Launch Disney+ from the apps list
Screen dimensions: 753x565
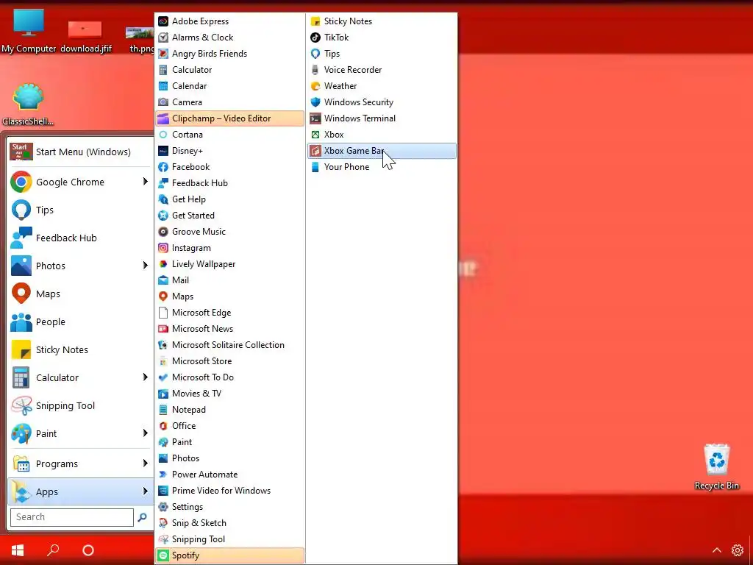pyautogui.click(x=229, y=151)
